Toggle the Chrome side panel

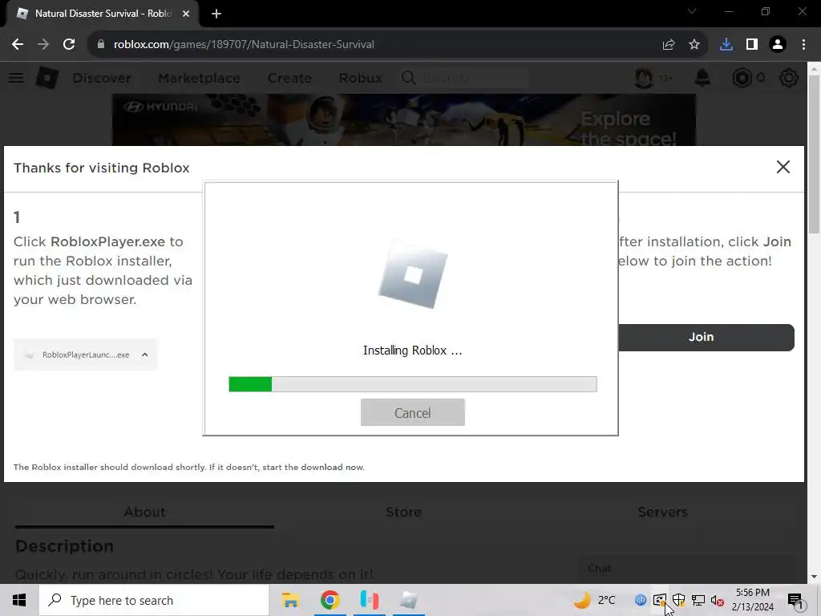[752, 45]
